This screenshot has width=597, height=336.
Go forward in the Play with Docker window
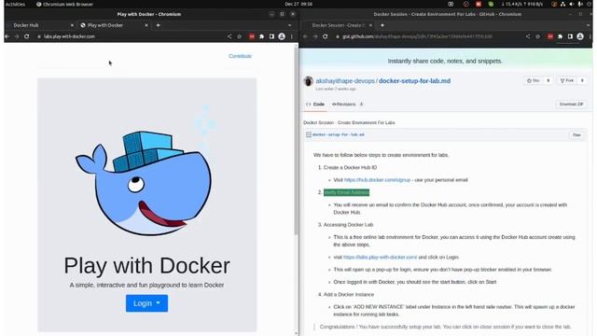click(x=17, y=36)
